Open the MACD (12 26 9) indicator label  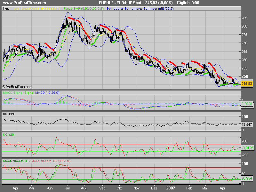pos(48,93)
